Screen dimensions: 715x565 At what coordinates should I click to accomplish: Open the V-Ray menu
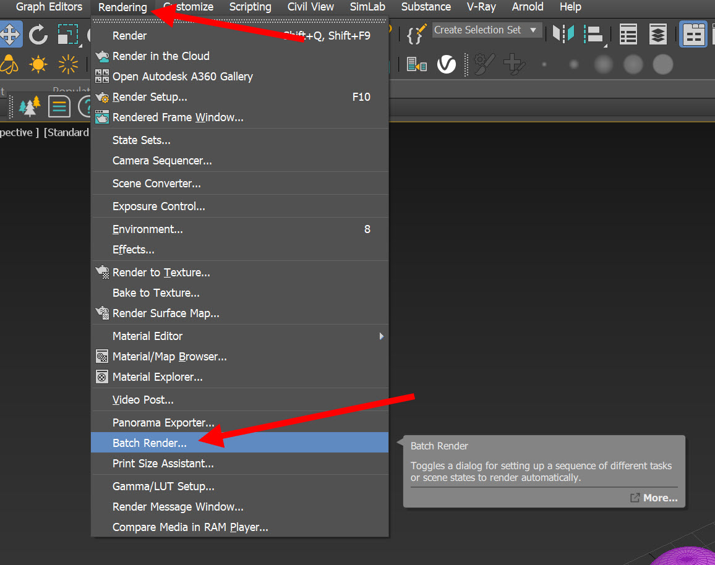(x=481, y=7)
